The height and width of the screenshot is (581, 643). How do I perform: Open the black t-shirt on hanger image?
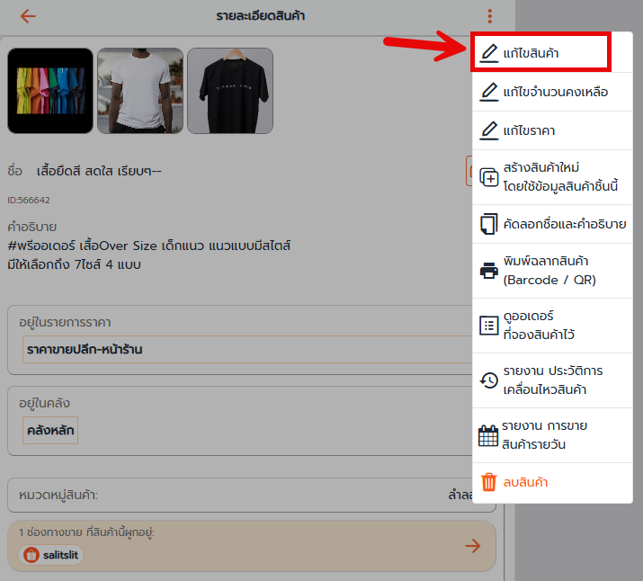click(229, 90)
